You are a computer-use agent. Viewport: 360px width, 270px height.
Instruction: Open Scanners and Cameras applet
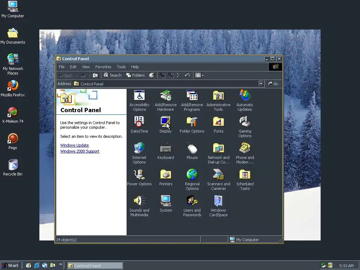tap(218, 180)
